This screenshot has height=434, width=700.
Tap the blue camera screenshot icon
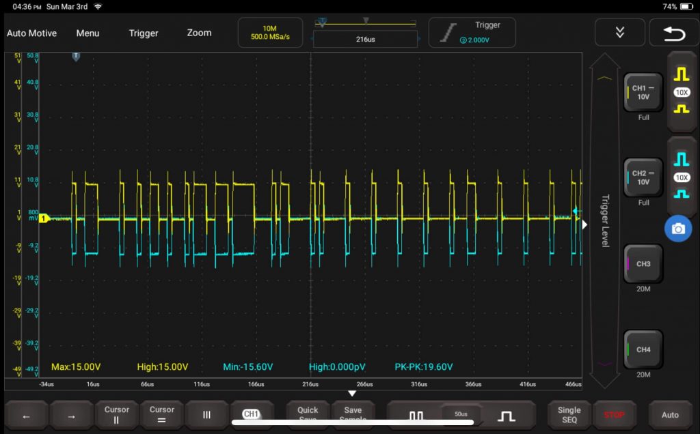point(677,229)
